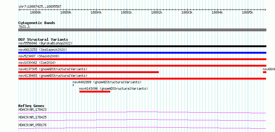Click the HDAC9|NM_058176 gene label

point(32,125)
